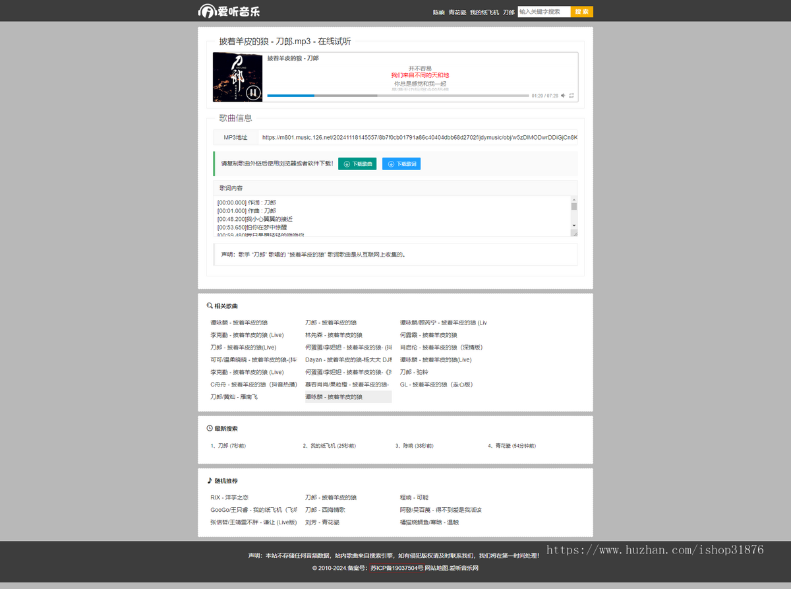Click the green 下载歌曲 button
Image resolution: width=791 pixels, height=589 pixels.
357,164
